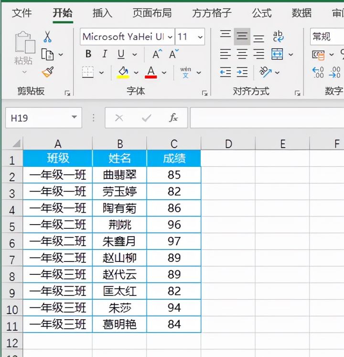
Task: Expand font color options arrow
Action: (x=164, y=73)
